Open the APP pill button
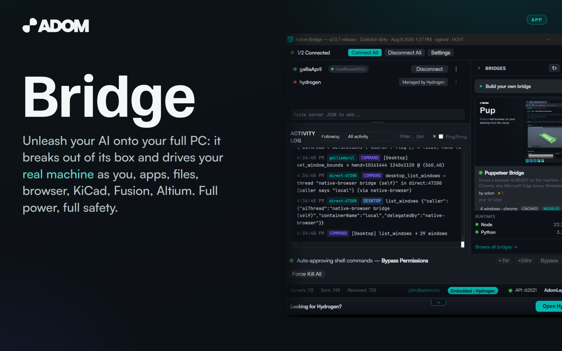 (536, 20)
